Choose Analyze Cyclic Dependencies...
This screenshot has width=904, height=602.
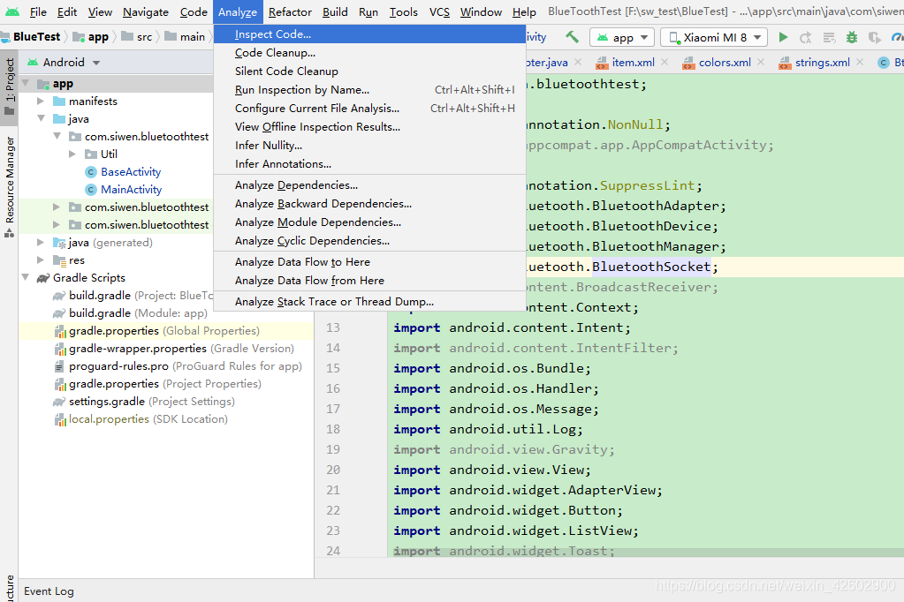[x=369, y=241]
